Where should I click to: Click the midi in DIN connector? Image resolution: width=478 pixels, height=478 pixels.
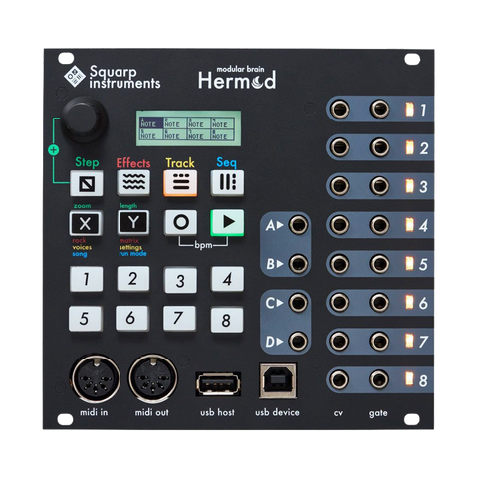point(96,378)
